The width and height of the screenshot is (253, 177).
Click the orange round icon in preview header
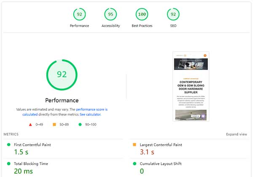pyautogui.click(x=205, y=55)
